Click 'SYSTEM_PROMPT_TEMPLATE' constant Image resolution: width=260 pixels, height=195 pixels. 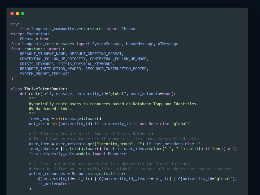tap(45, 74)
